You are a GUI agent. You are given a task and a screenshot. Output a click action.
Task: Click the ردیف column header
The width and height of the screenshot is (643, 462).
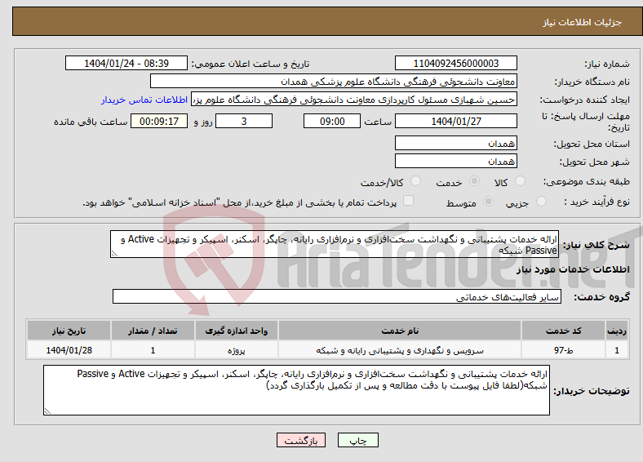pos(617,331)
